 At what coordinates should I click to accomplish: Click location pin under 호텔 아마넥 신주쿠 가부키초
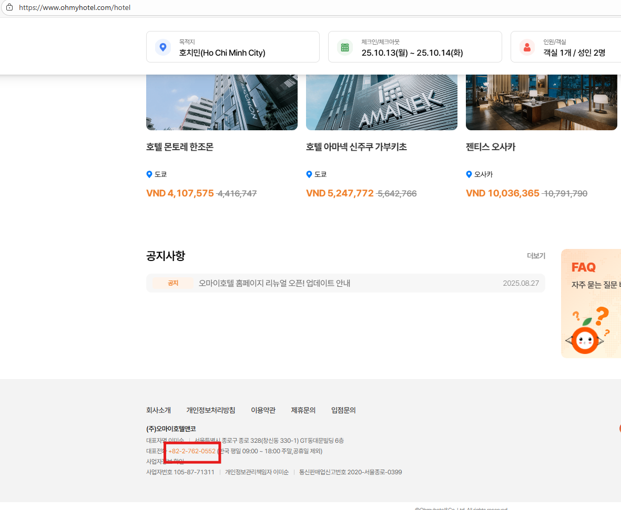(309, 174)
